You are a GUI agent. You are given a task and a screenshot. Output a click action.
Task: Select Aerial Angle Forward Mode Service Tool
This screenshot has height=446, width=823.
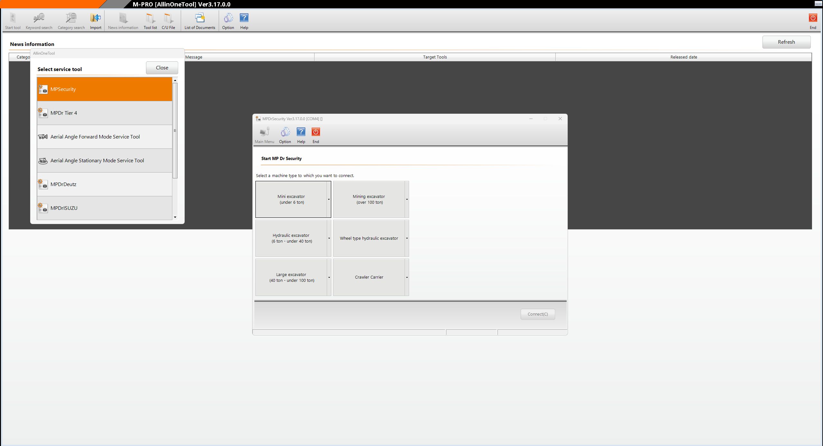(x=105, y=137)
